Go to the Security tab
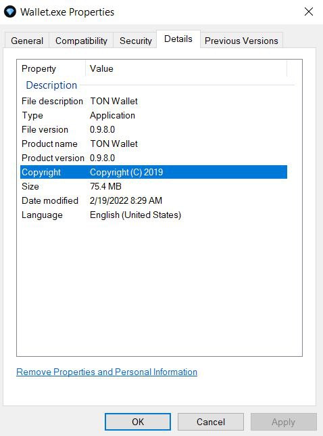323x436 pixels. pyautogui.click(x=135, y=41)
